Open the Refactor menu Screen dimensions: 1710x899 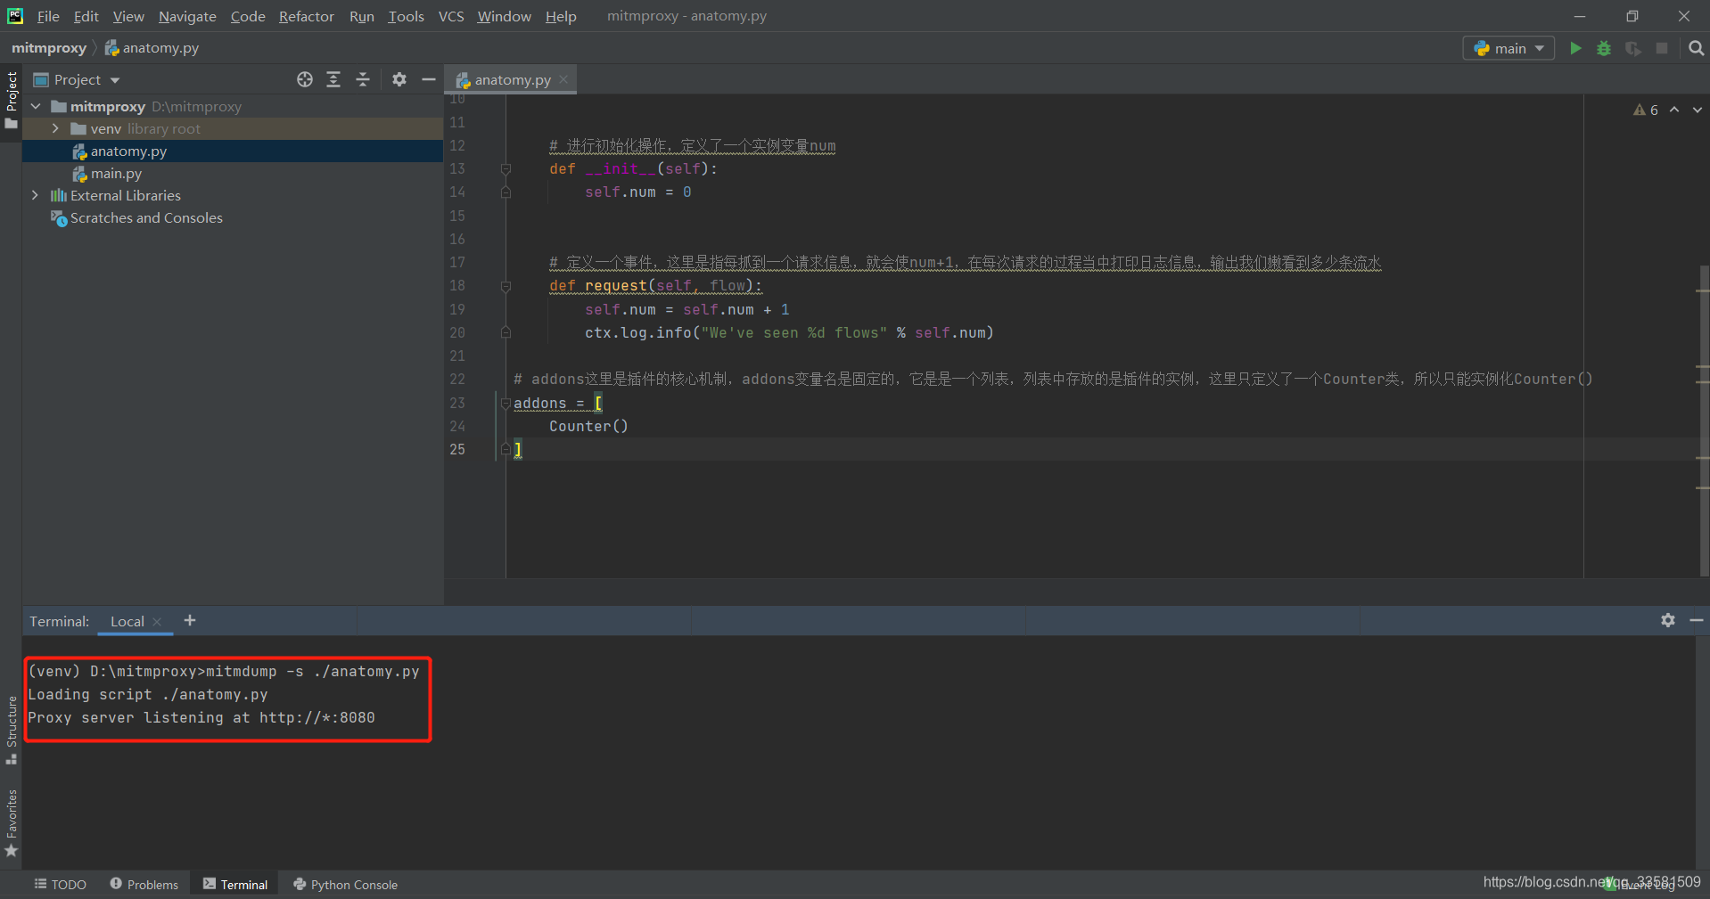click(306, 16)
